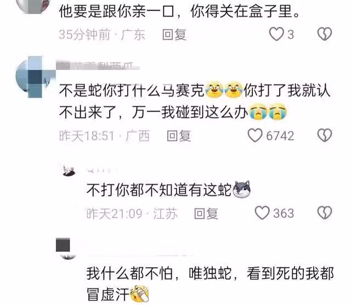Tap broken heart on 广西 comment
This screenshot has width=351, height=305.
click(325, 135)
